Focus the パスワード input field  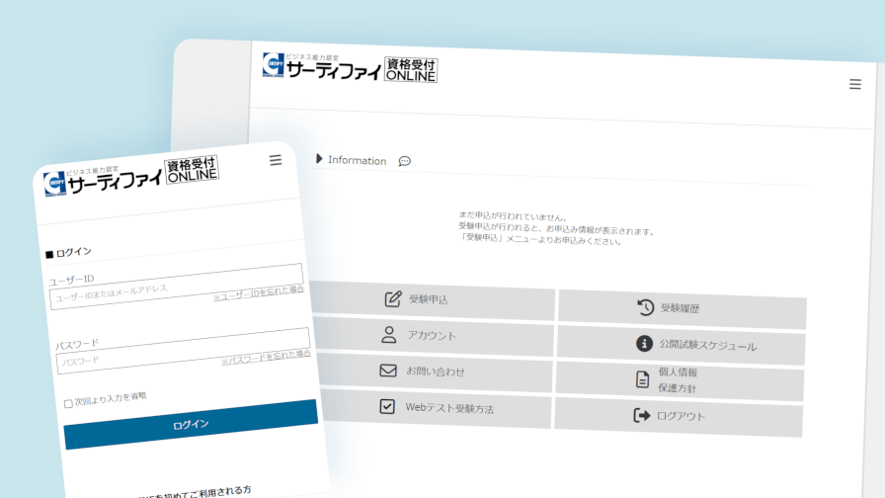184,351
